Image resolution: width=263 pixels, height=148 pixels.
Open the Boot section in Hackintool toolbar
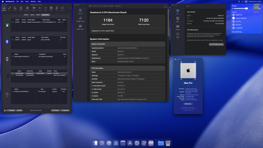tap(15, 9)
